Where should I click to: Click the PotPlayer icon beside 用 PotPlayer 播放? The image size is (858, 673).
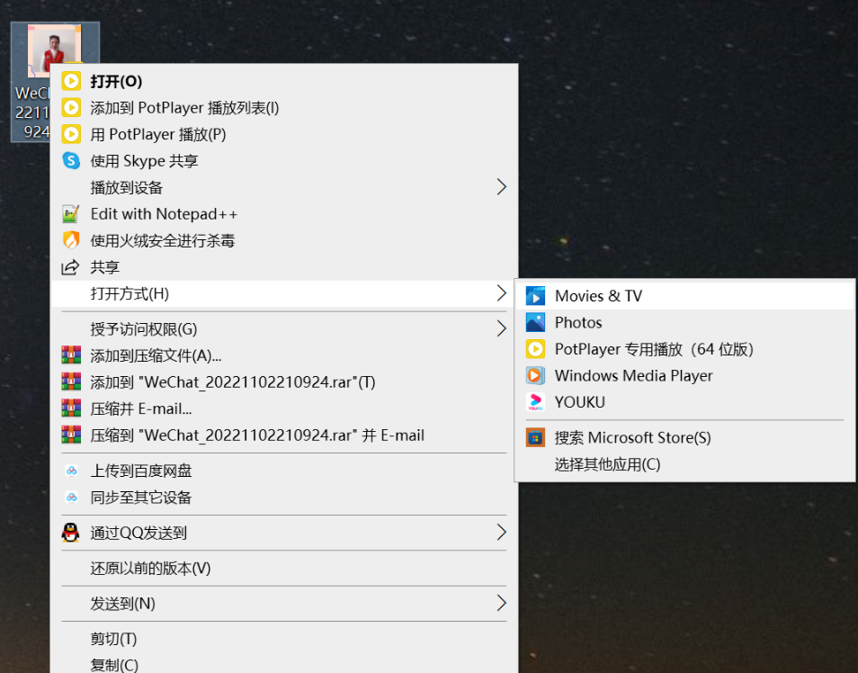click(x=71, y=134)
